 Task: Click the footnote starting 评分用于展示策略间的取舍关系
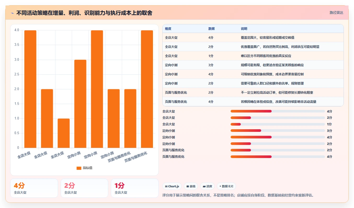(238, 195)
